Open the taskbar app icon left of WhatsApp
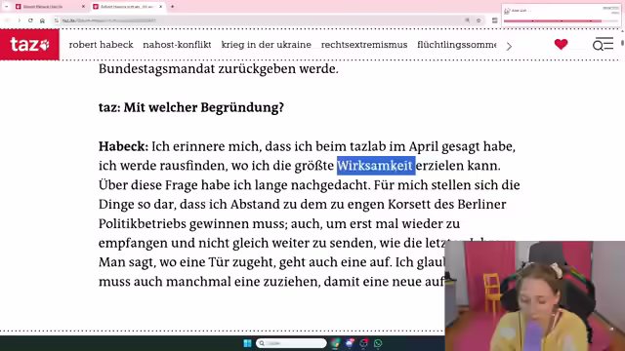 (x=364, y=343)
